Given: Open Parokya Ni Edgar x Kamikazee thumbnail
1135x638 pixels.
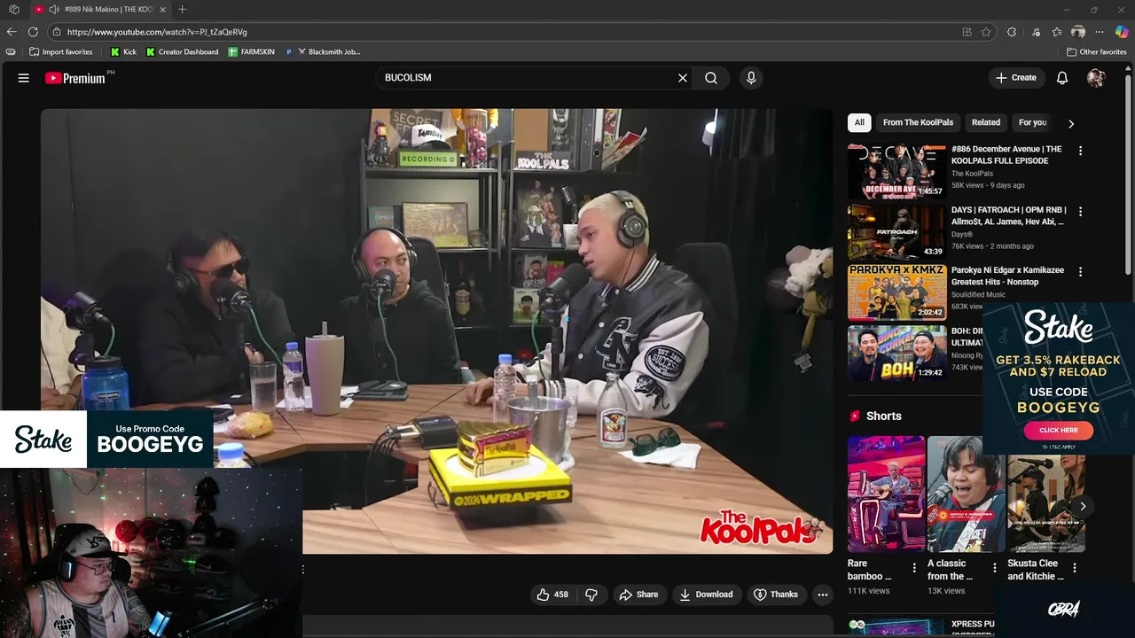Looking at the screenshot, I should click(896, 292).
